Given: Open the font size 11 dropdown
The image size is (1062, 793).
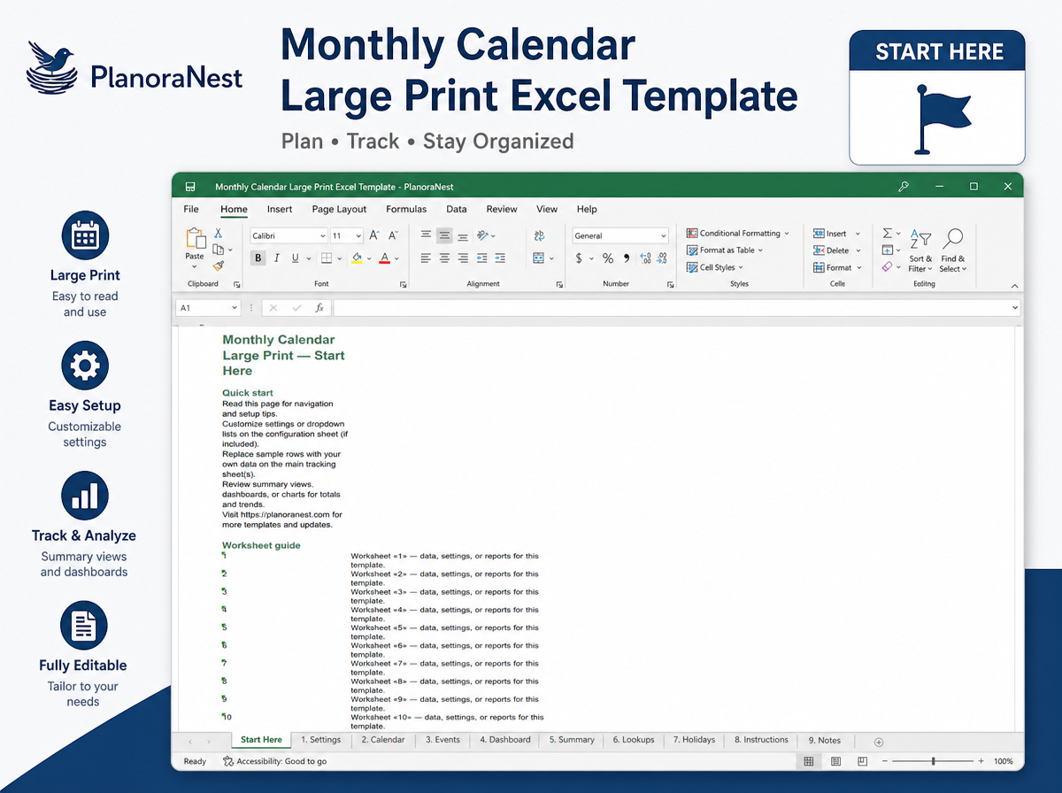Looking at the screenshot, I should tap(358, 236).
